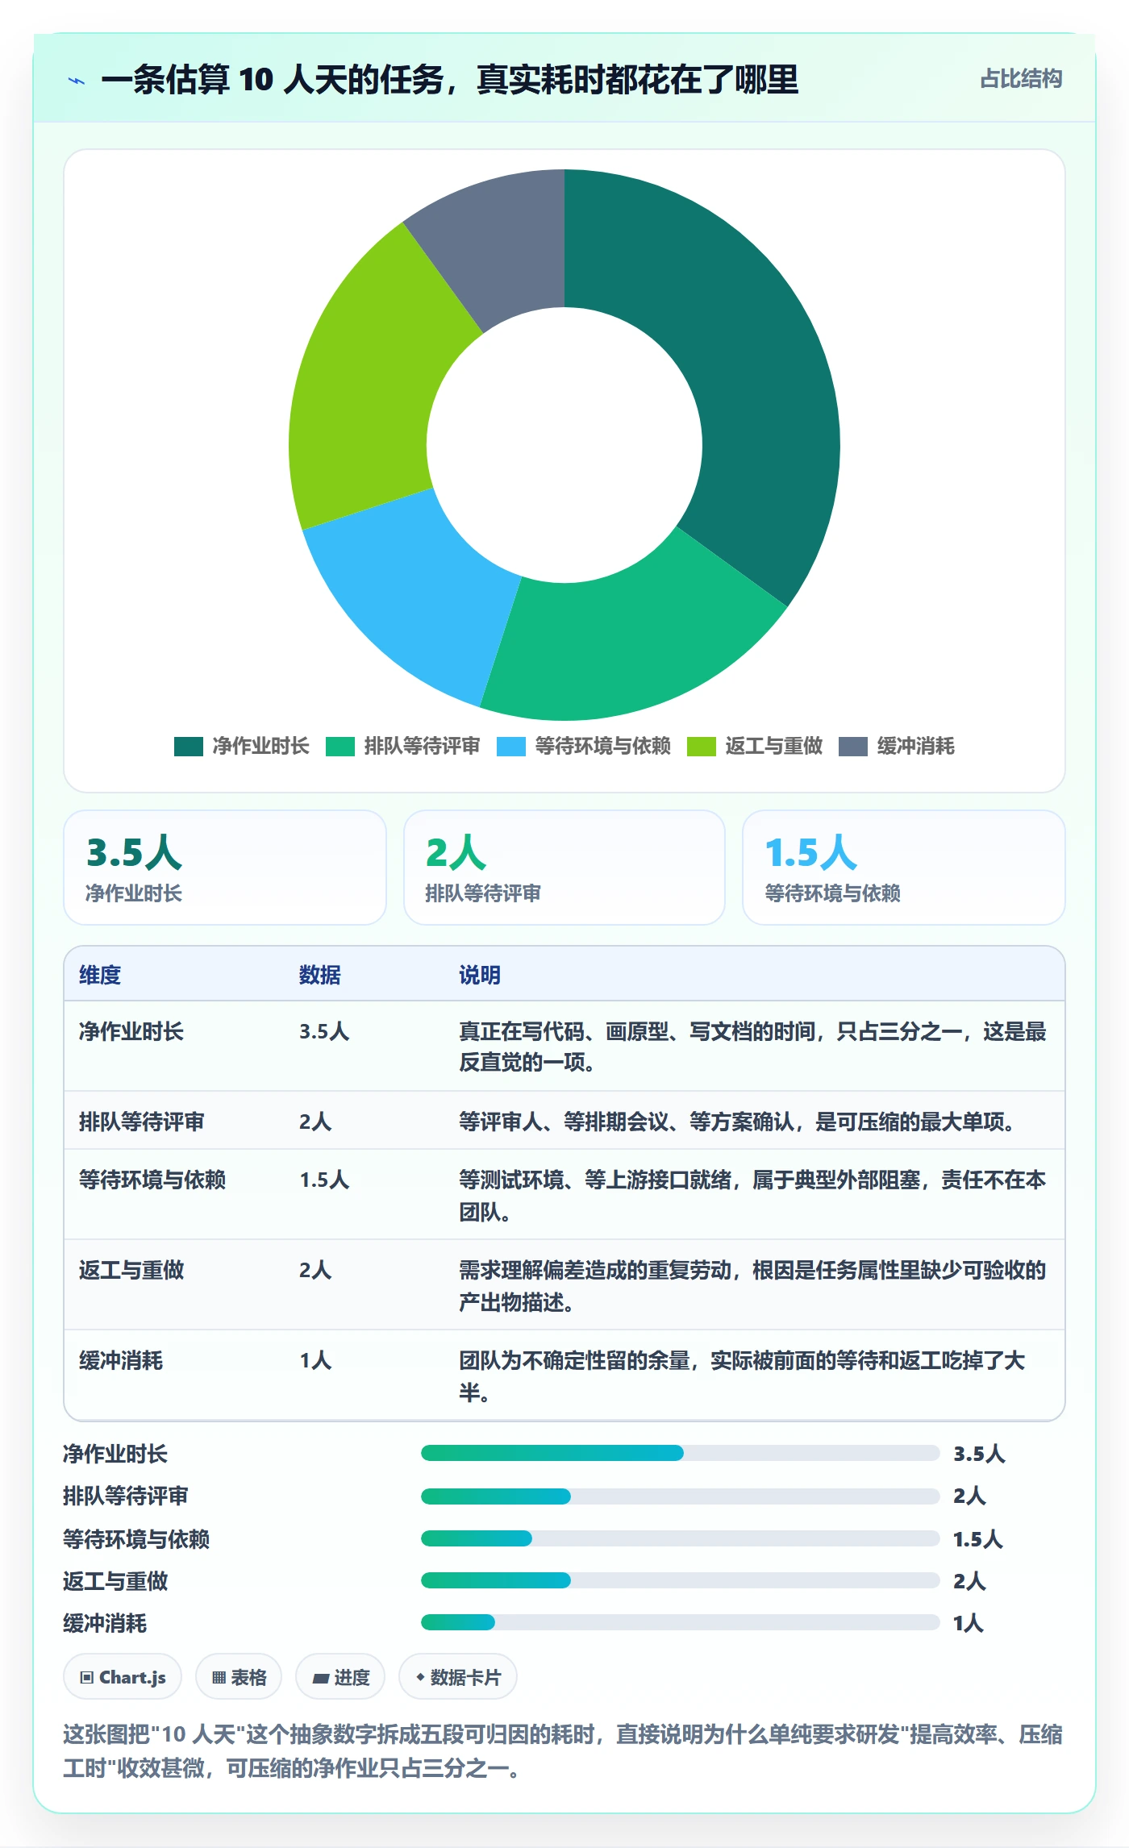Select the 2人 排队等待评审 card
This screenshot has width=1129, height=1848.
pyautogui.click(x=564, y=868)
